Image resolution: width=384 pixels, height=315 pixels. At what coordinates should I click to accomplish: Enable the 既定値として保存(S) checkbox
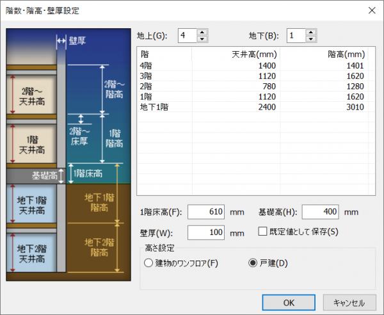click(262, 231)
